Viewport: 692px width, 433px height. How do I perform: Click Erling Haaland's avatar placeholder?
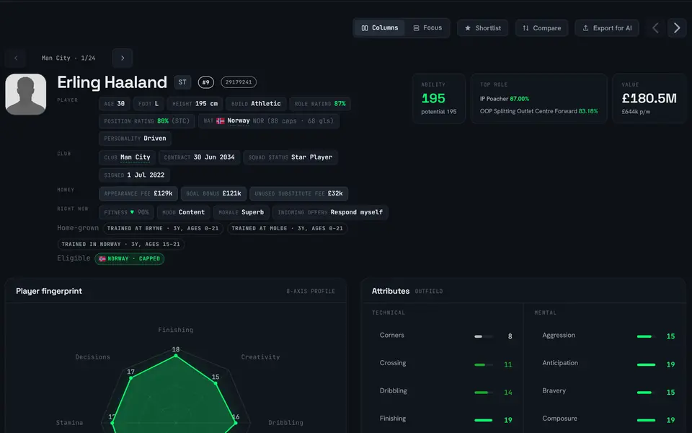point(26,94)
